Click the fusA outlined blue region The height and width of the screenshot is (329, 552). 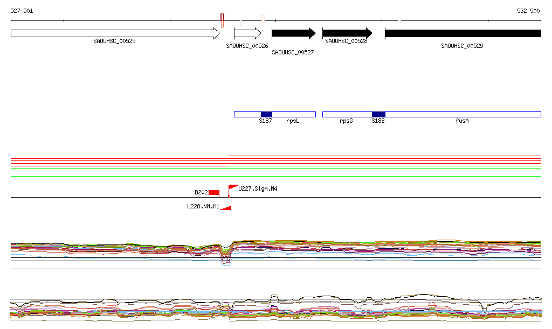[463, 114]
